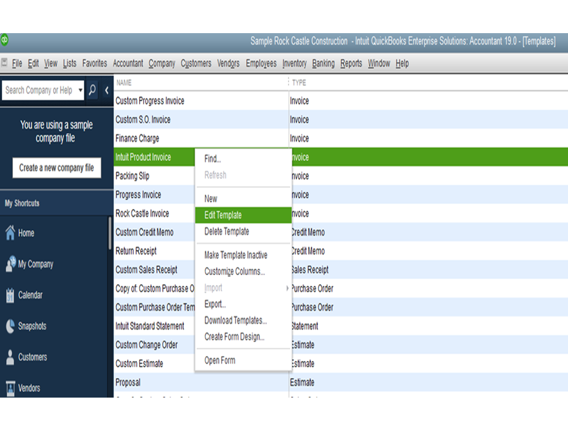Click the TYPE column header
This screenshot has width=568, height=426.
click(x=428, y=83)
